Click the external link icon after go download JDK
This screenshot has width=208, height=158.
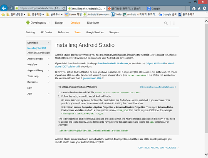point(102,78)
